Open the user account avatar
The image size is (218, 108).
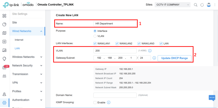pyautogui.click(x=209, y=5)
